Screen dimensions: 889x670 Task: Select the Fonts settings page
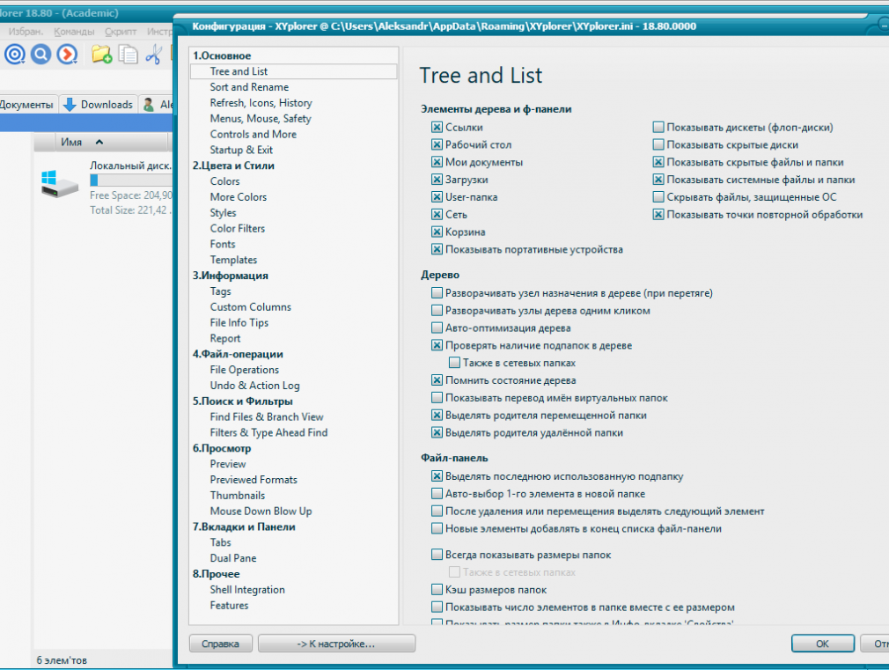click(x=222, y=245)
